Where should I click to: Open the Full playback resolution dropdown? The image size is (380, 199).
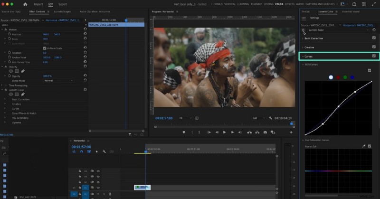point(259,118)
